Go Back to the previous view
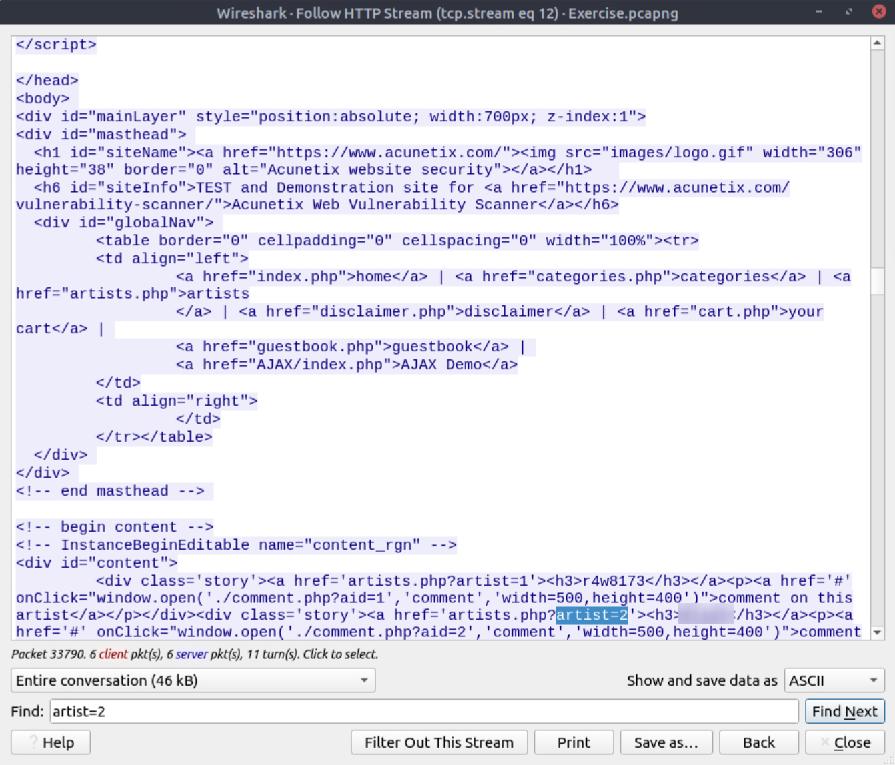895x765 pixels. [x=758, y=742]
